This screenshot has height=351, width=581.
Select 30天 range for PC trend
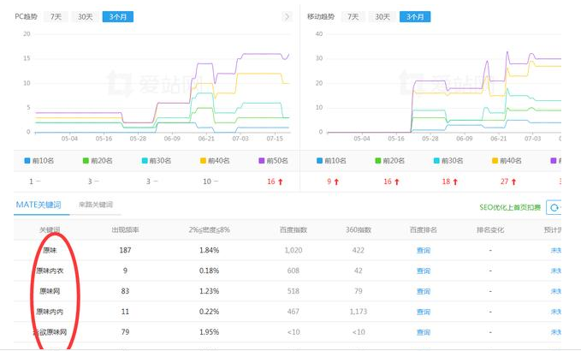[85, 16]
